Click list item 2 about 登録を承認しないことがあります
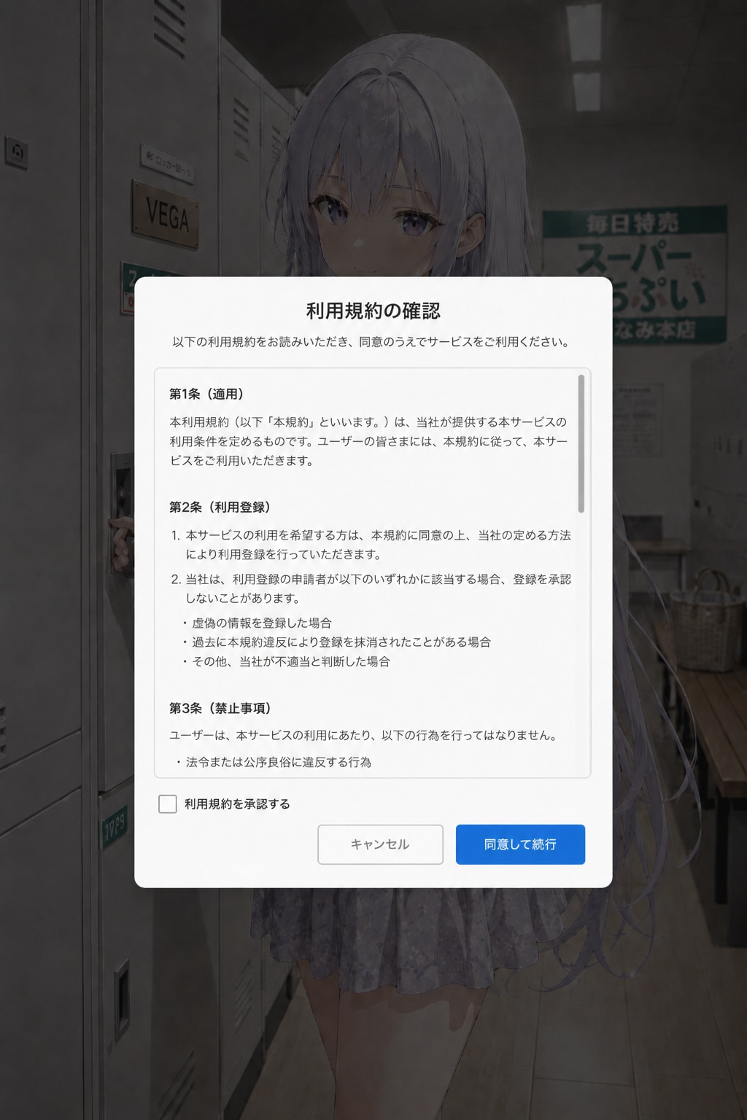747x1120 pixels. 371,588
